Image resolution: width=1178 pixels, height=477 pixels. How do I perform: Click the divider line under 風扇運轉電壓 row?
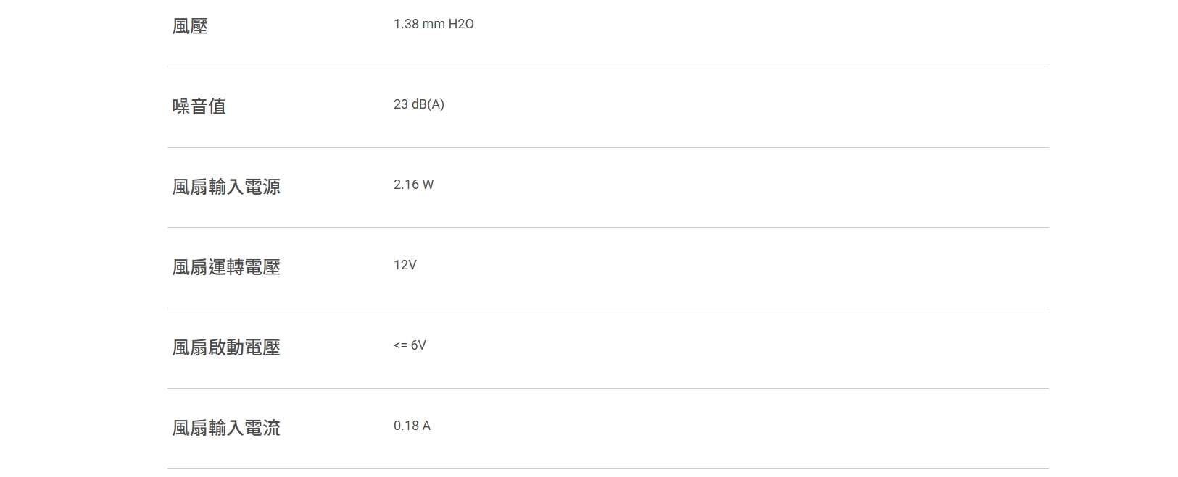coord(607,308)
